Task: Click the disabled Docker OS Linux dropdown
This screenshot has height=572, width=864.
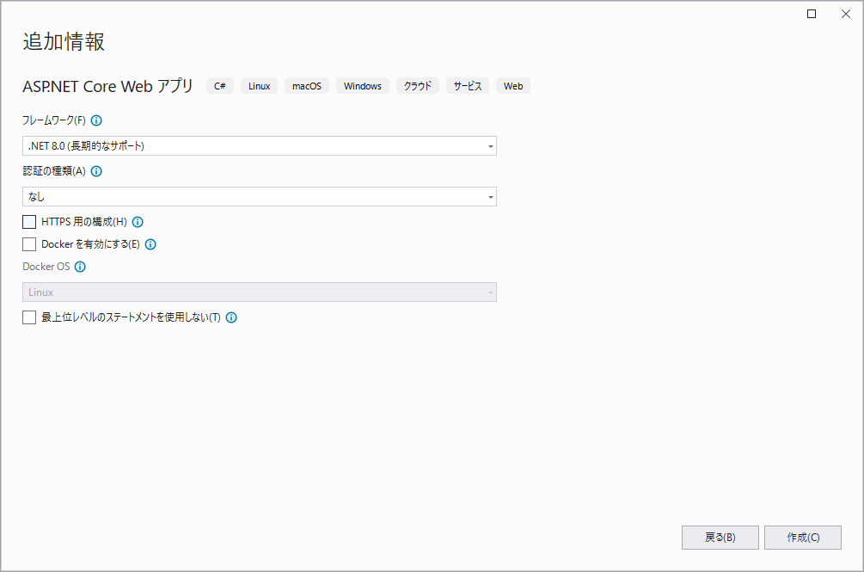Action: tap(260, 292)
